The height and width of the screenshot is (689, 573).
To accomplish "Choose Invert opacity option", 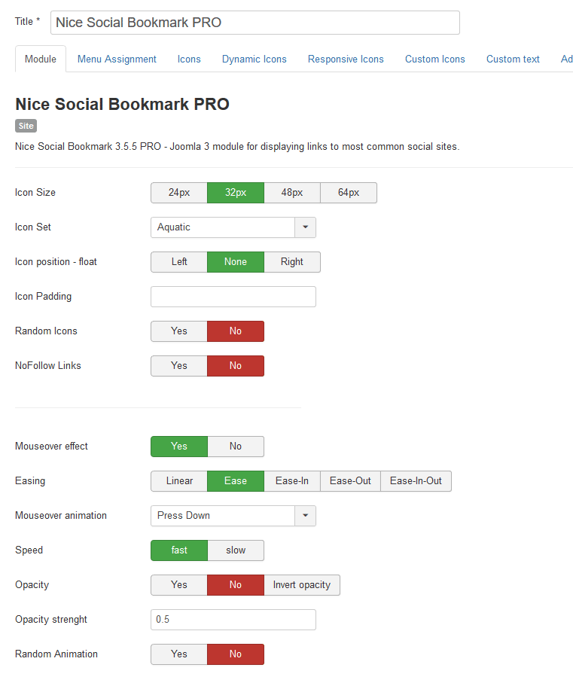I will pos(302,585).
